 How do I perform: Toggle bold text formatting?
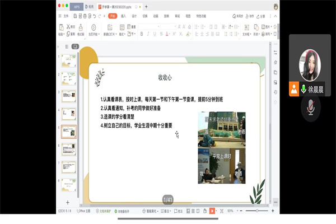point(141,34)
